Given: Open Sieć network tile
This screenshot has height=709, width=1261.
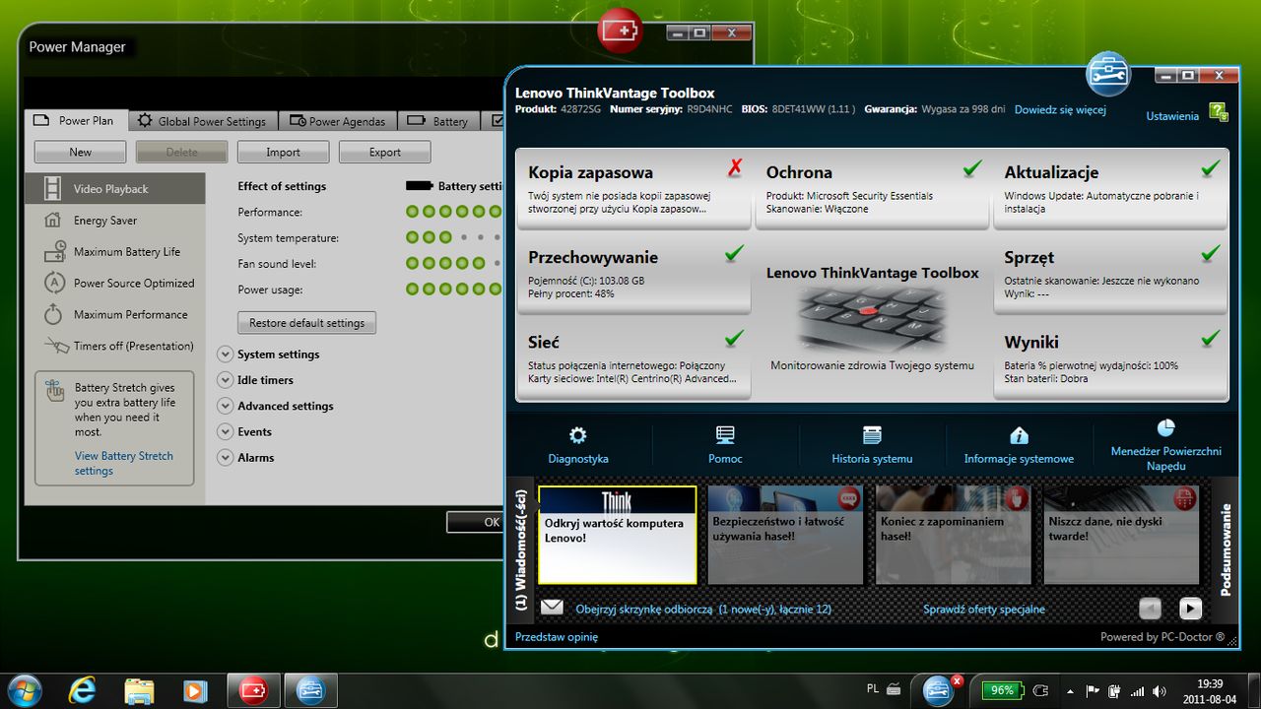Looking at the screenshot, I should pos(633,357).
